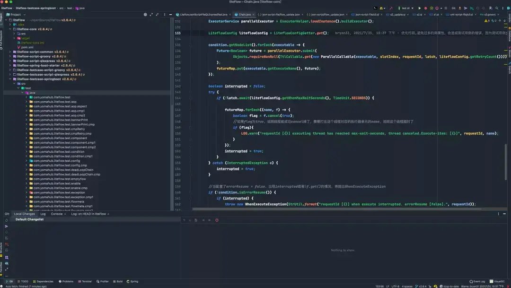
Task: Click the Rollback clock icon in toolbar
Action: [x=484, y=8]
